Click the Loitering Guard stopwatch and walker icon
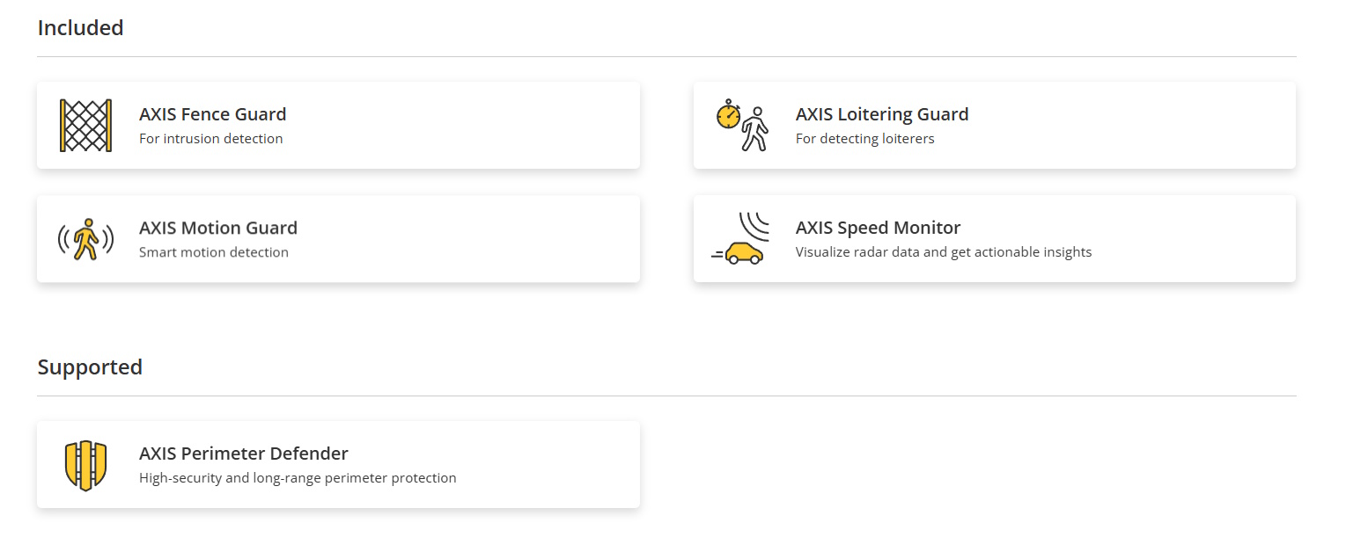 [742, 126]
